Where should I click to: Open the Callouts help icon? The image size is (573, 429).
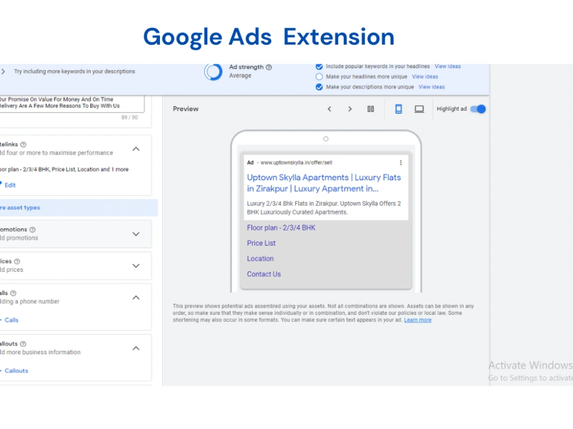coord(23,344)
